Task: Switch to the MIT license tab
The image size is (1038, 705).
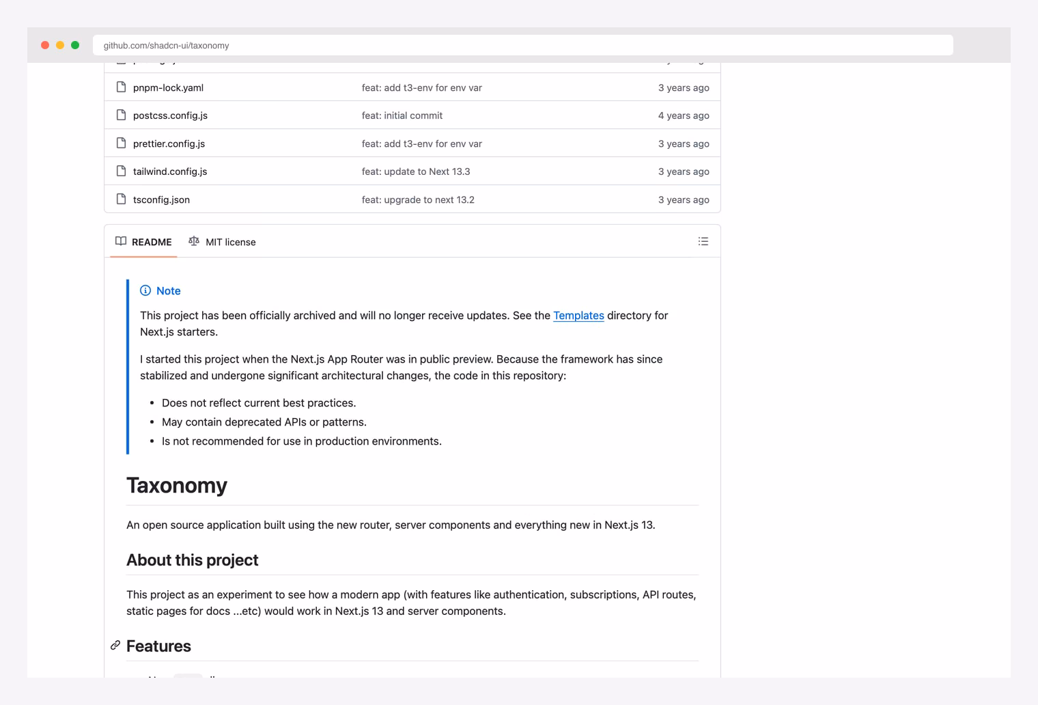Action: [x=222, y=242]
